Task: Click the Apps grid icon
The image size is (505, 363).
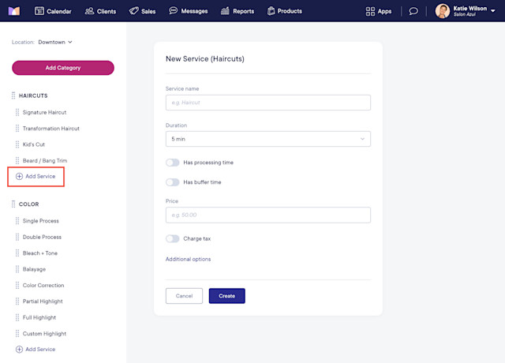Action: click(370, 11)
